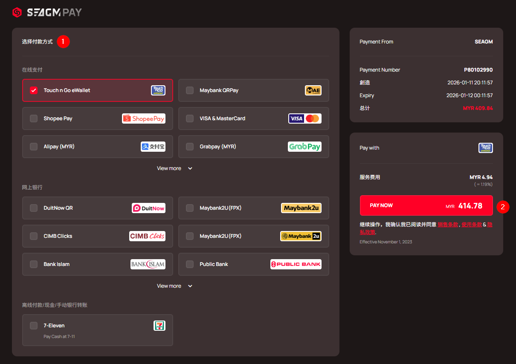Uncheck the Touch n Go eWallet checkbox
Viewport: 516px width, 364px height.
[x=34, y=90]
